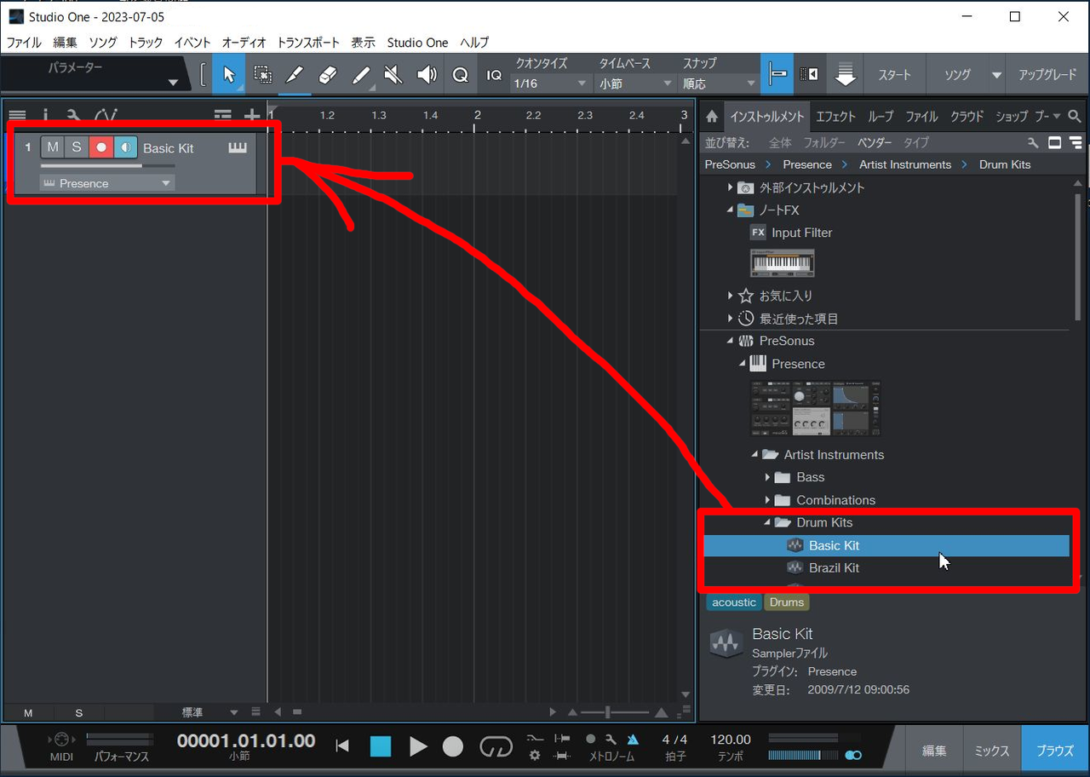This screenshot has width=1090, height=777.
Task: Expand the お気に入り favorites node
Action: click(x=730, y=296)
